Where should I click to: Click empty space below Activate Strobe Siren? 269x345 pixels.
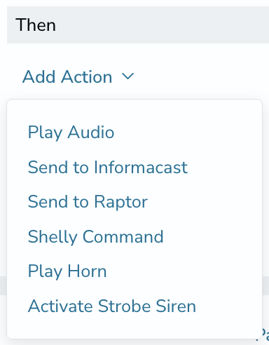click(x=134, y=327)
